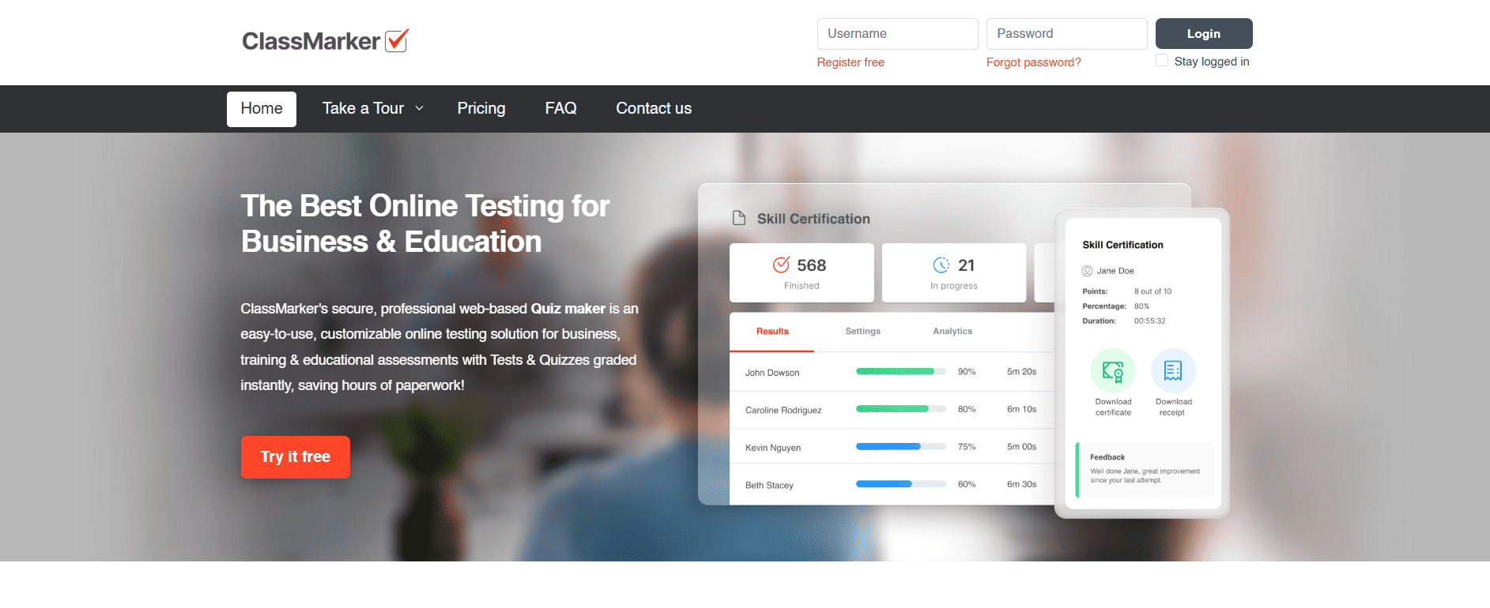
Task: Click the 6m 10s duration value
Action: pyautogui.click(x=1022, y=409)
